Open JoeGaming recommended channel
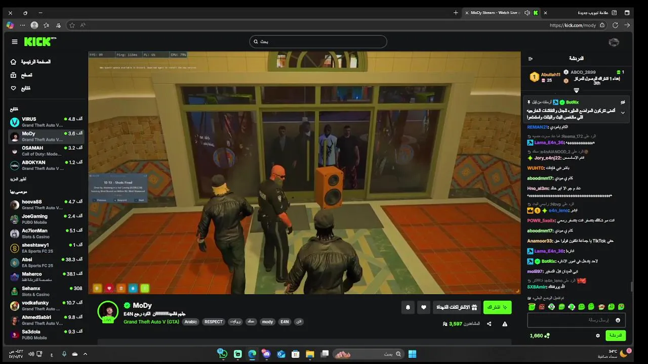This screenshot has width=648, height=364. (46, 219)
